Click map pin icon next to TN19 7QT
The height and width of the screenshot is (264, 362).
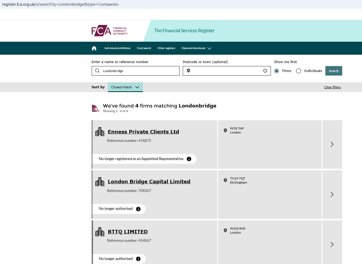pos(225,180)
